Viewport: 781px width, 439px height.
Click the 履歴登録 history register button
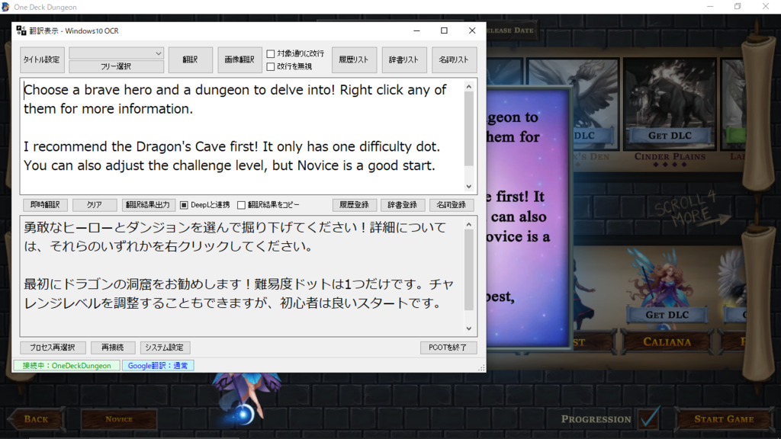click(x=354, y=204)
